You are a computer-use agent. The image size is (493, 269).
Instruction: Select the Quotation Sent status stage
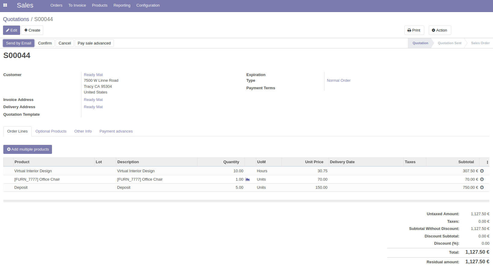[449, 43]
